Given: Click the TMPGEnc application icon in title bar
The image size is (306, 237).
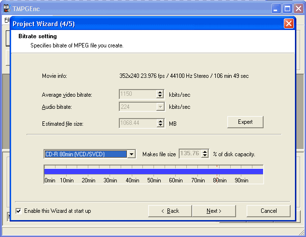Looking at the screenshot, I should [6, 8].
